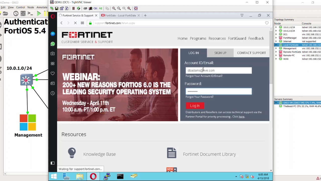
Task: Click the Password field
Action: pos(219,91)
